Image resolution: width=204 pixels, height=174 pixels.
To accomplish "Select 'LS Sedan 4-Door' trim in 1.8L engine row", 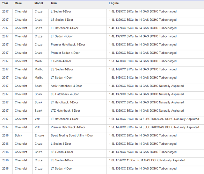I will (62, 160).
